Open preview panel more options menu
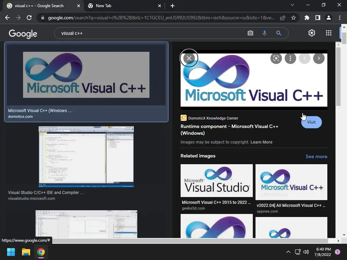The image size is (347, 260). point(290,58)
